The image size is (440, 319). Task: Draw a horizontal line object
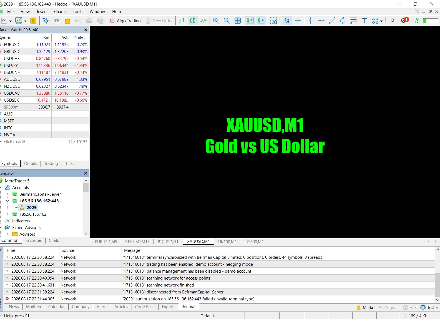(321, 21)
